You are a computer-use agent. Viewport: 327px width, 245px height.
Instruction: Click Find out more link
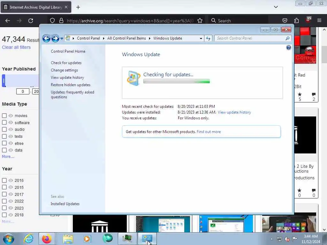(209, 132)
